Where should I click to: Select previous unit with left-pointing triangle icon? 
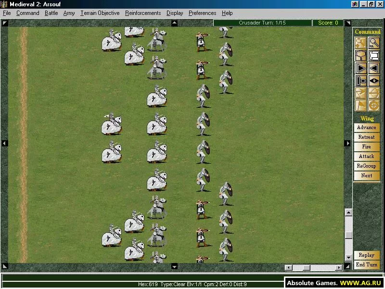374,68
